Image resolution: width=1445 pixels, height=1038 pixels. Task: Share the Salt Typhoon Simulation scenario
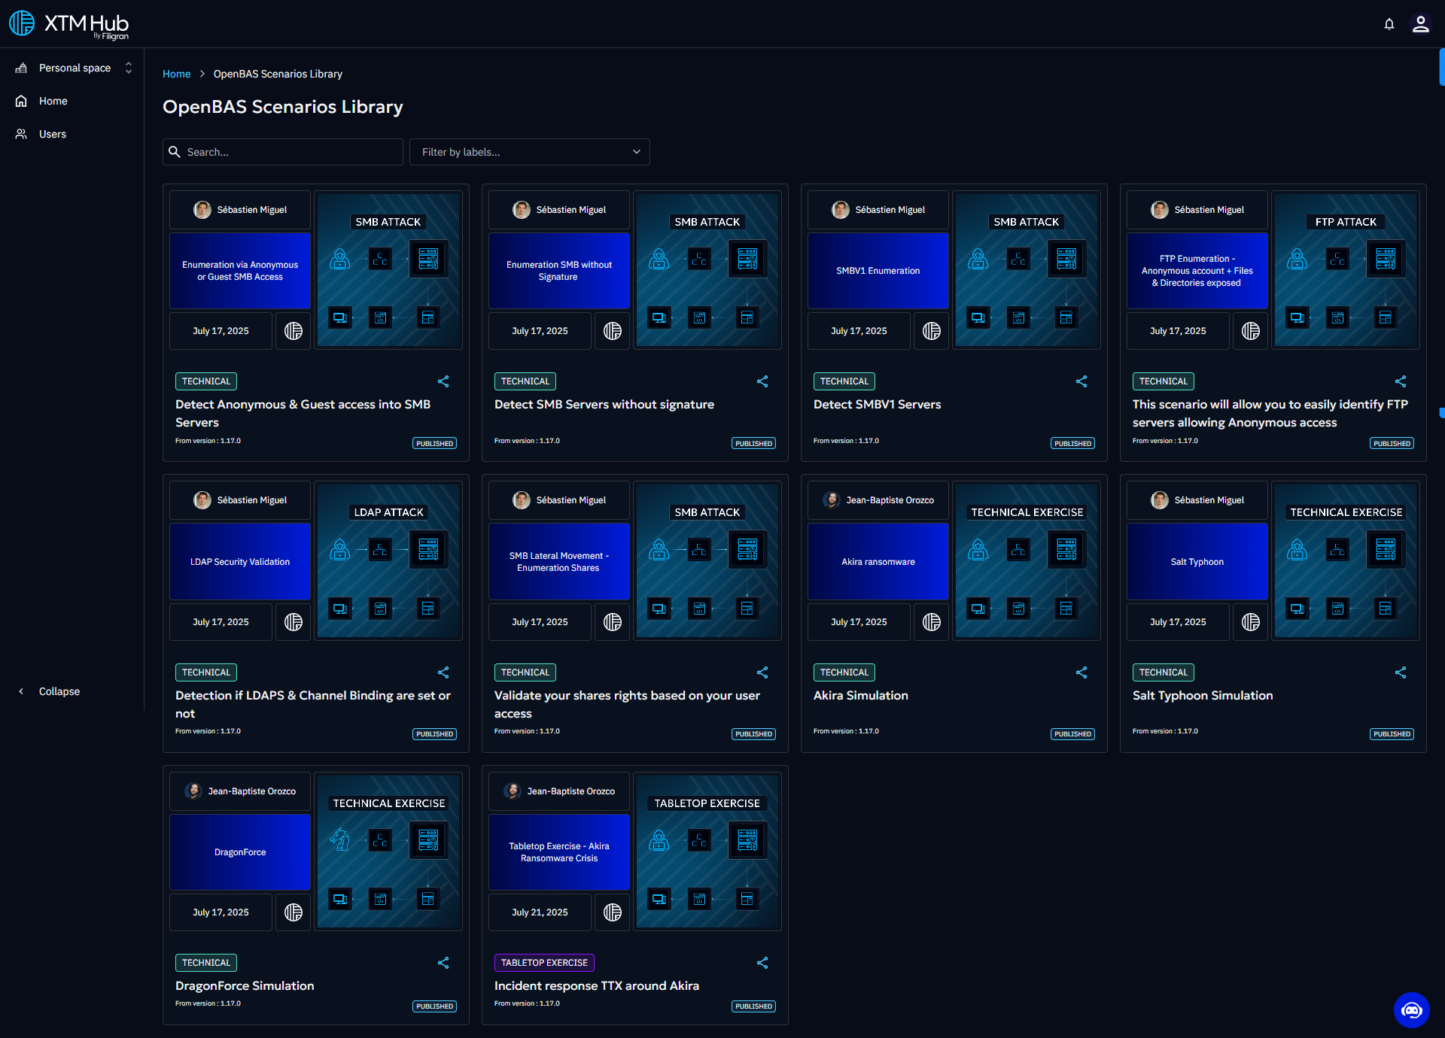pyautogui.click(x=1401, y=672)
